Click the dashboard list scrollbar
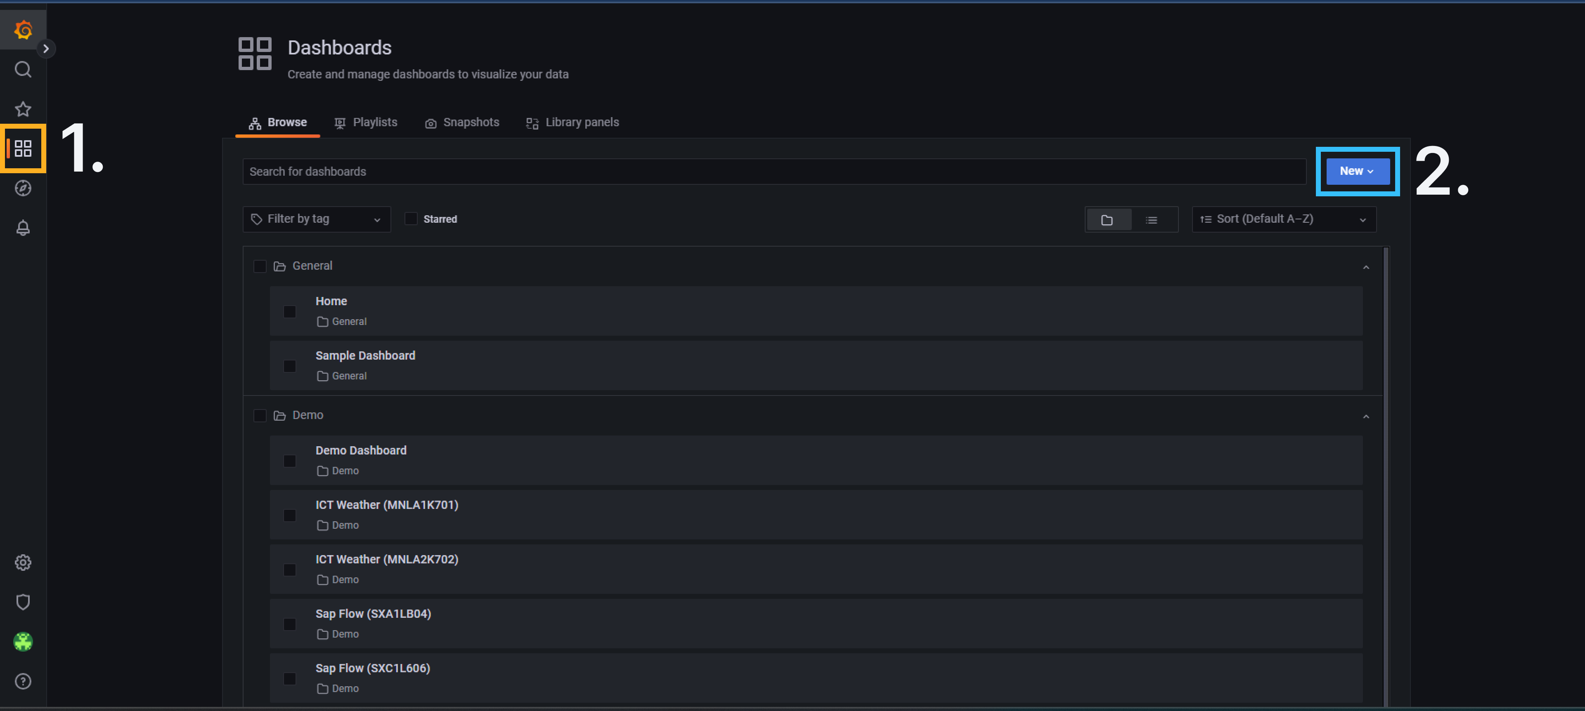 tap(1386, 476)
